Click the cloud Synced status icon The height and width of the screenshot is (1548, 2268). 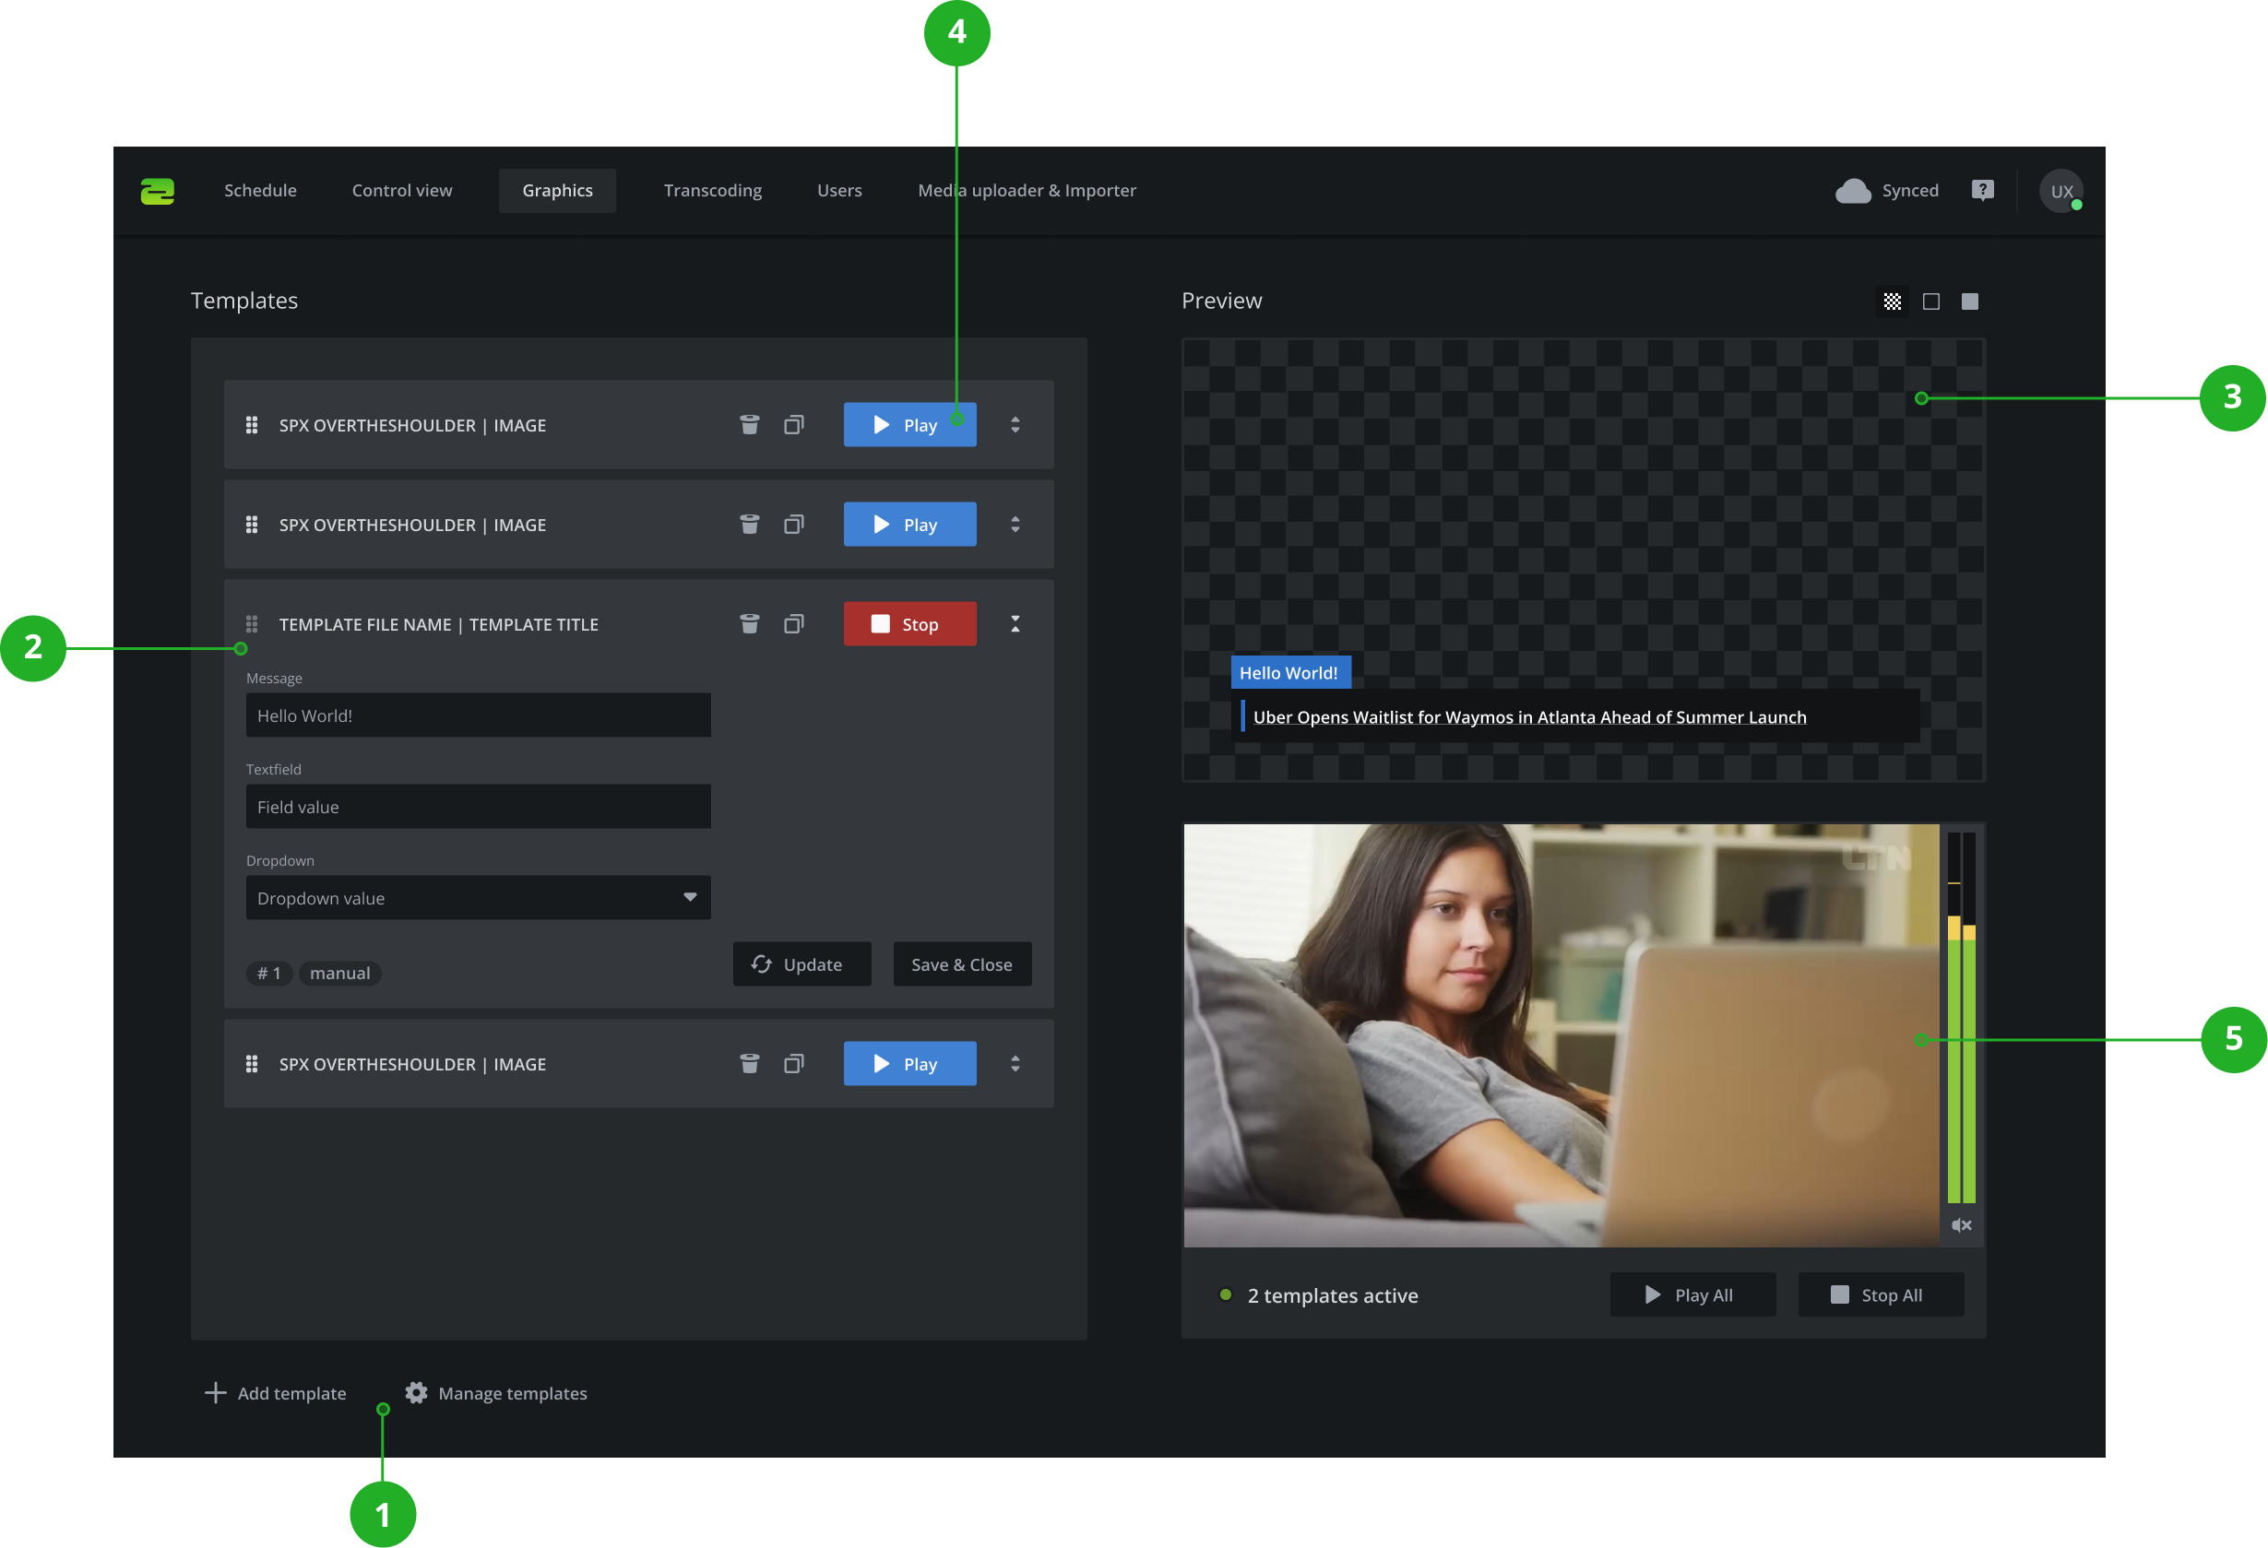point(1852,190)
